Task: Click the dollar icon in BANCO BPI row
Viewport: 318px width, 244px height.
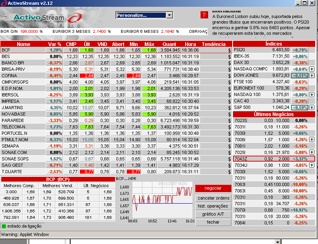Action: pos(229,63)
